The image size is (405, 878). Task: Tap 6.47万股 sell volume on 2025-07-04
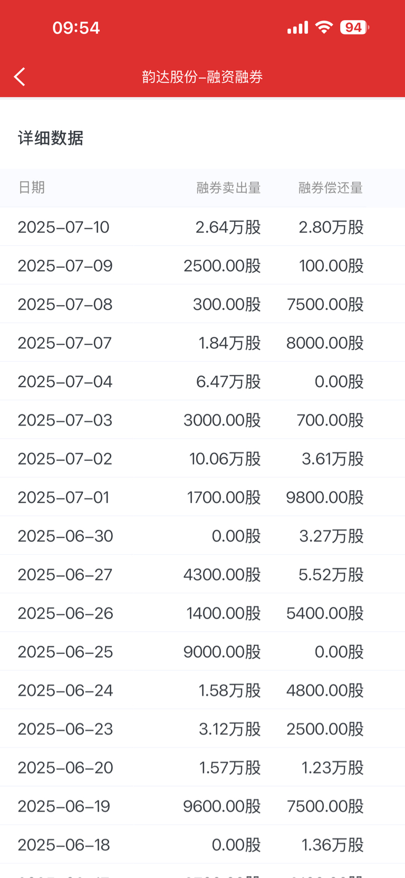pos(228,381)
